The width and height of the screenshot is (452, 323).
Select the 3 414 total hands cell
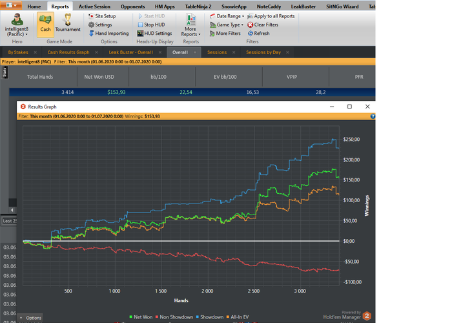click(x=67, y=92)
